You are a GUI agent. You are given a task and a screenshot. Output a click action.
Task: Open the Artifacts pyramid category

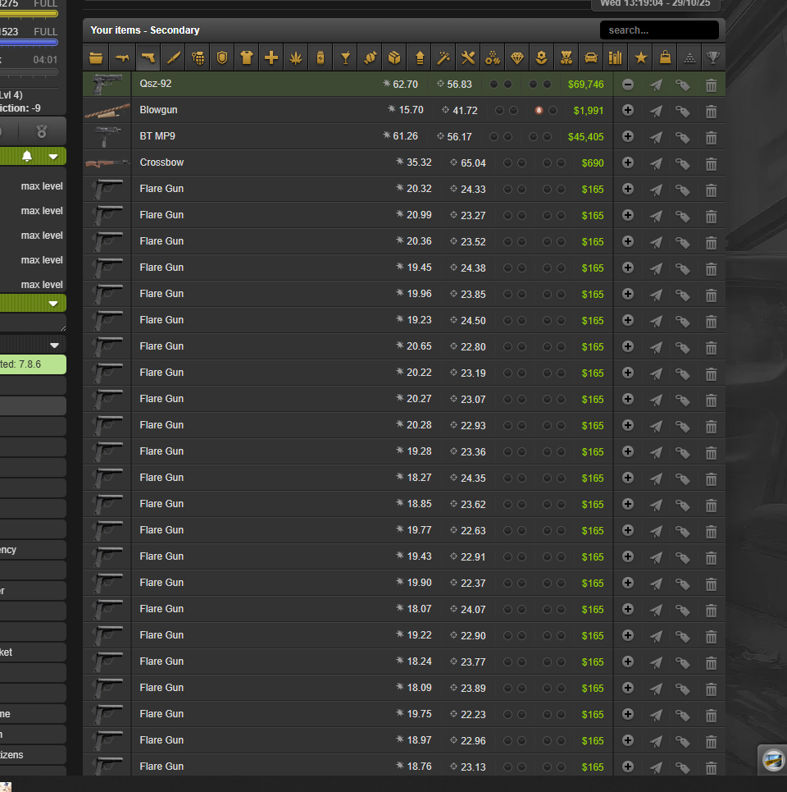[x=689, y=58]
